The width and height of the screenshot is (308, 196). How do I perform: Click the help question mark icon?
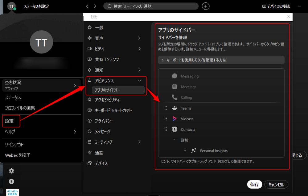[11, 182]
